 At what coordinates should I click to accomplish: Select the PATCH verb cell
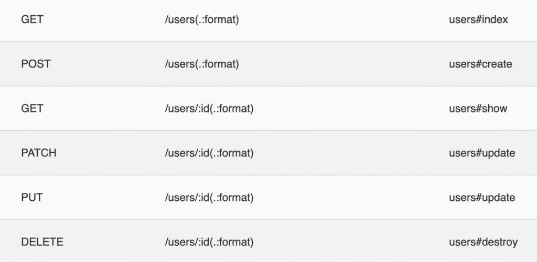pyautogui.click(x=38, y=153)
